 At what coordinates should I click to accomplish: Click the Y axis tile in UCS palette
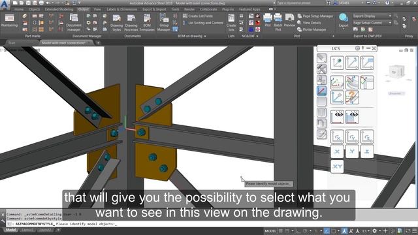pyautogui.click(x=352, y=151)
